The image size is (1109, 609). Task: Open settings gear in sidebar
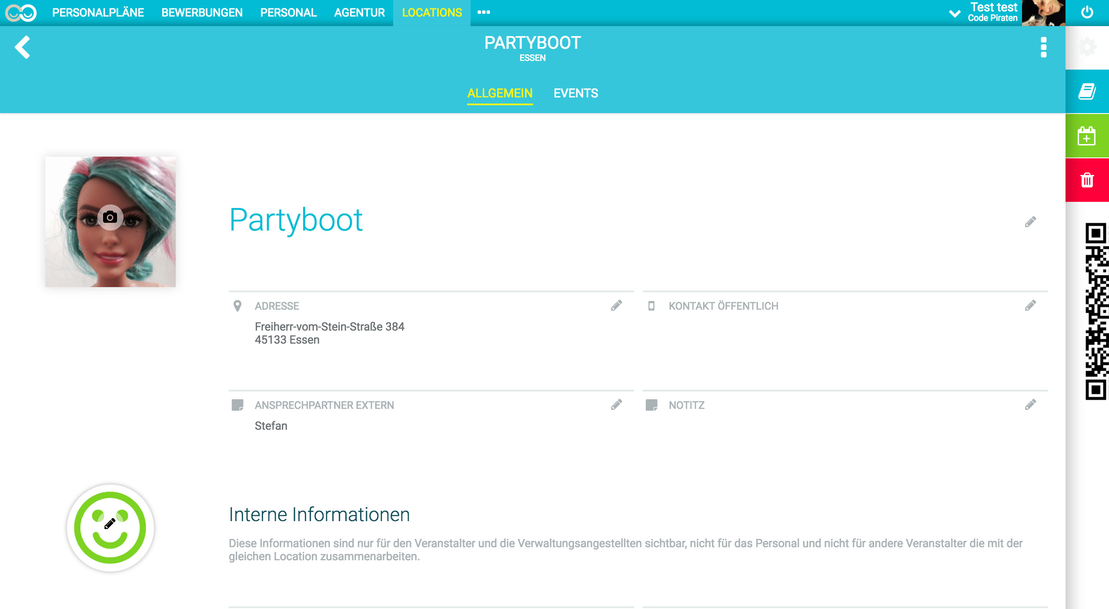pos(1087,47)
